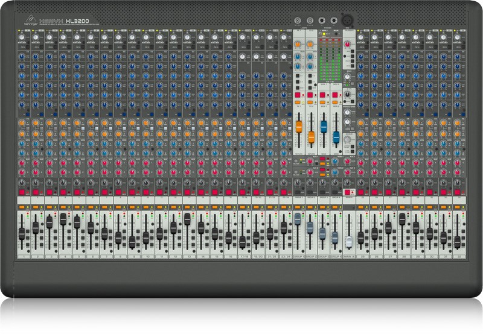This screenshot has height=334, width=483.
Task: Mute channel 8 with its red button
Action: tap(118, 192)
